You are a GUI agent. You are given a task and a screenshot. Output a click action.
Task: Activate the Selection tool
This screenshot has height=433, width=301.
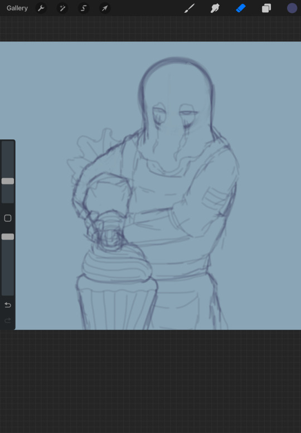pos(84,8)
